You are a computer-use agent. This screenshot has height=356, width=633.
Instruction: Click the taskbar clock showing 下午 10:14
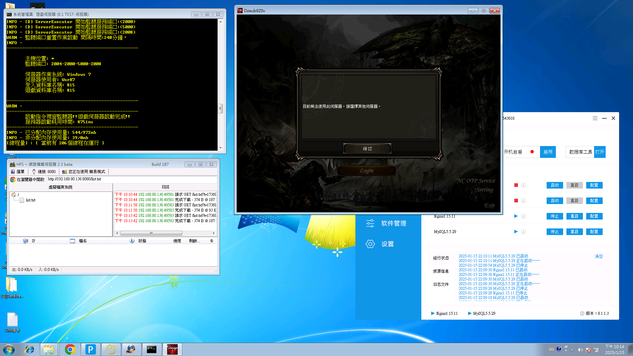pyautogui.click(x=615, y=349)
